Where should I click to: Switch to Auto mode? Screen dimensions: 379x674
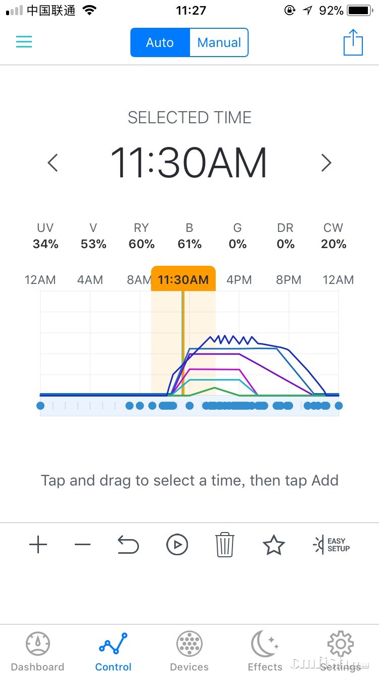160,42
